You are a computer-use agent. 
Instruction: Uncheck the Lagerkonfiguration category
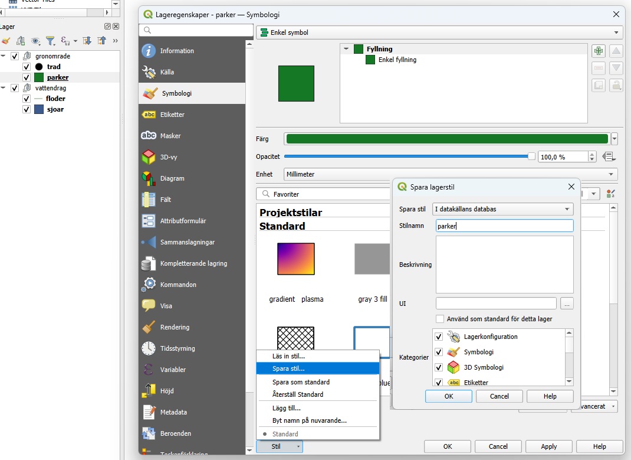439,337
